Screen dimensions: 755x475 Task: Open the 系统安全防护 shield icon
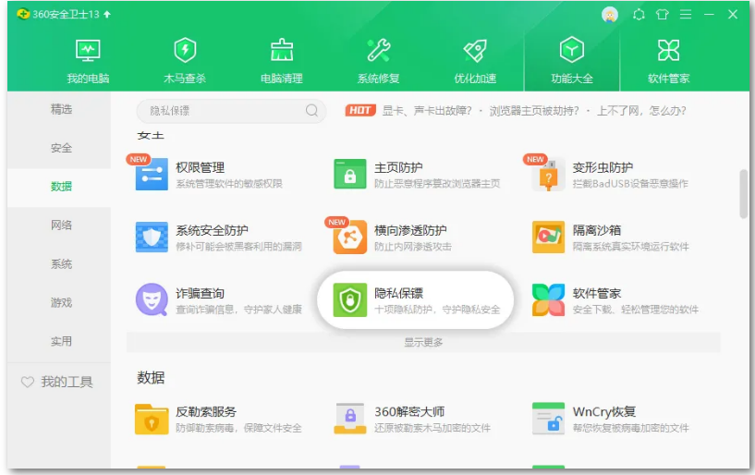152,237
